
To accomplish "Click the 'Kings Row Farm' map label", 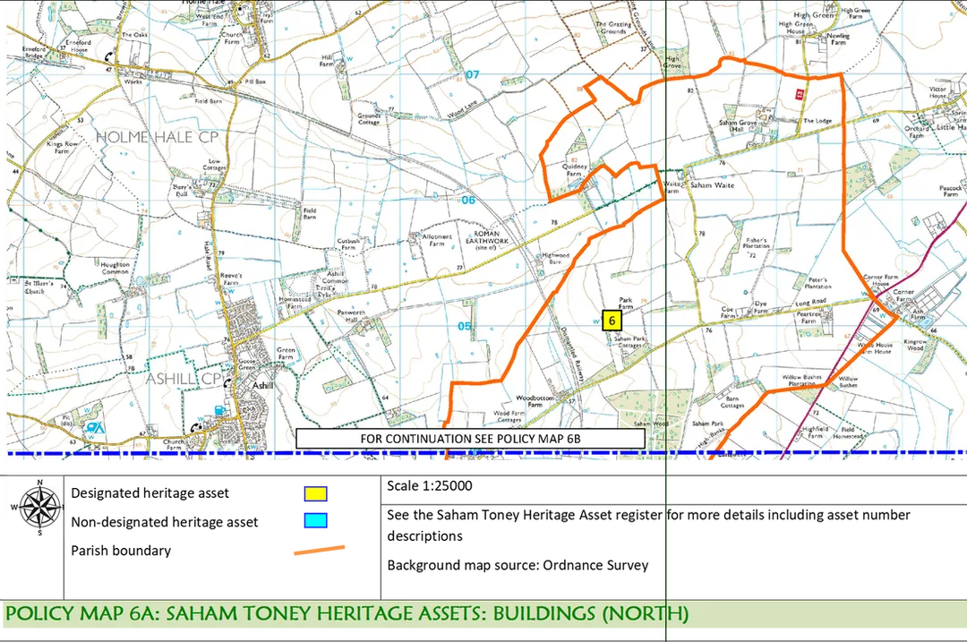I will [63, 147].
